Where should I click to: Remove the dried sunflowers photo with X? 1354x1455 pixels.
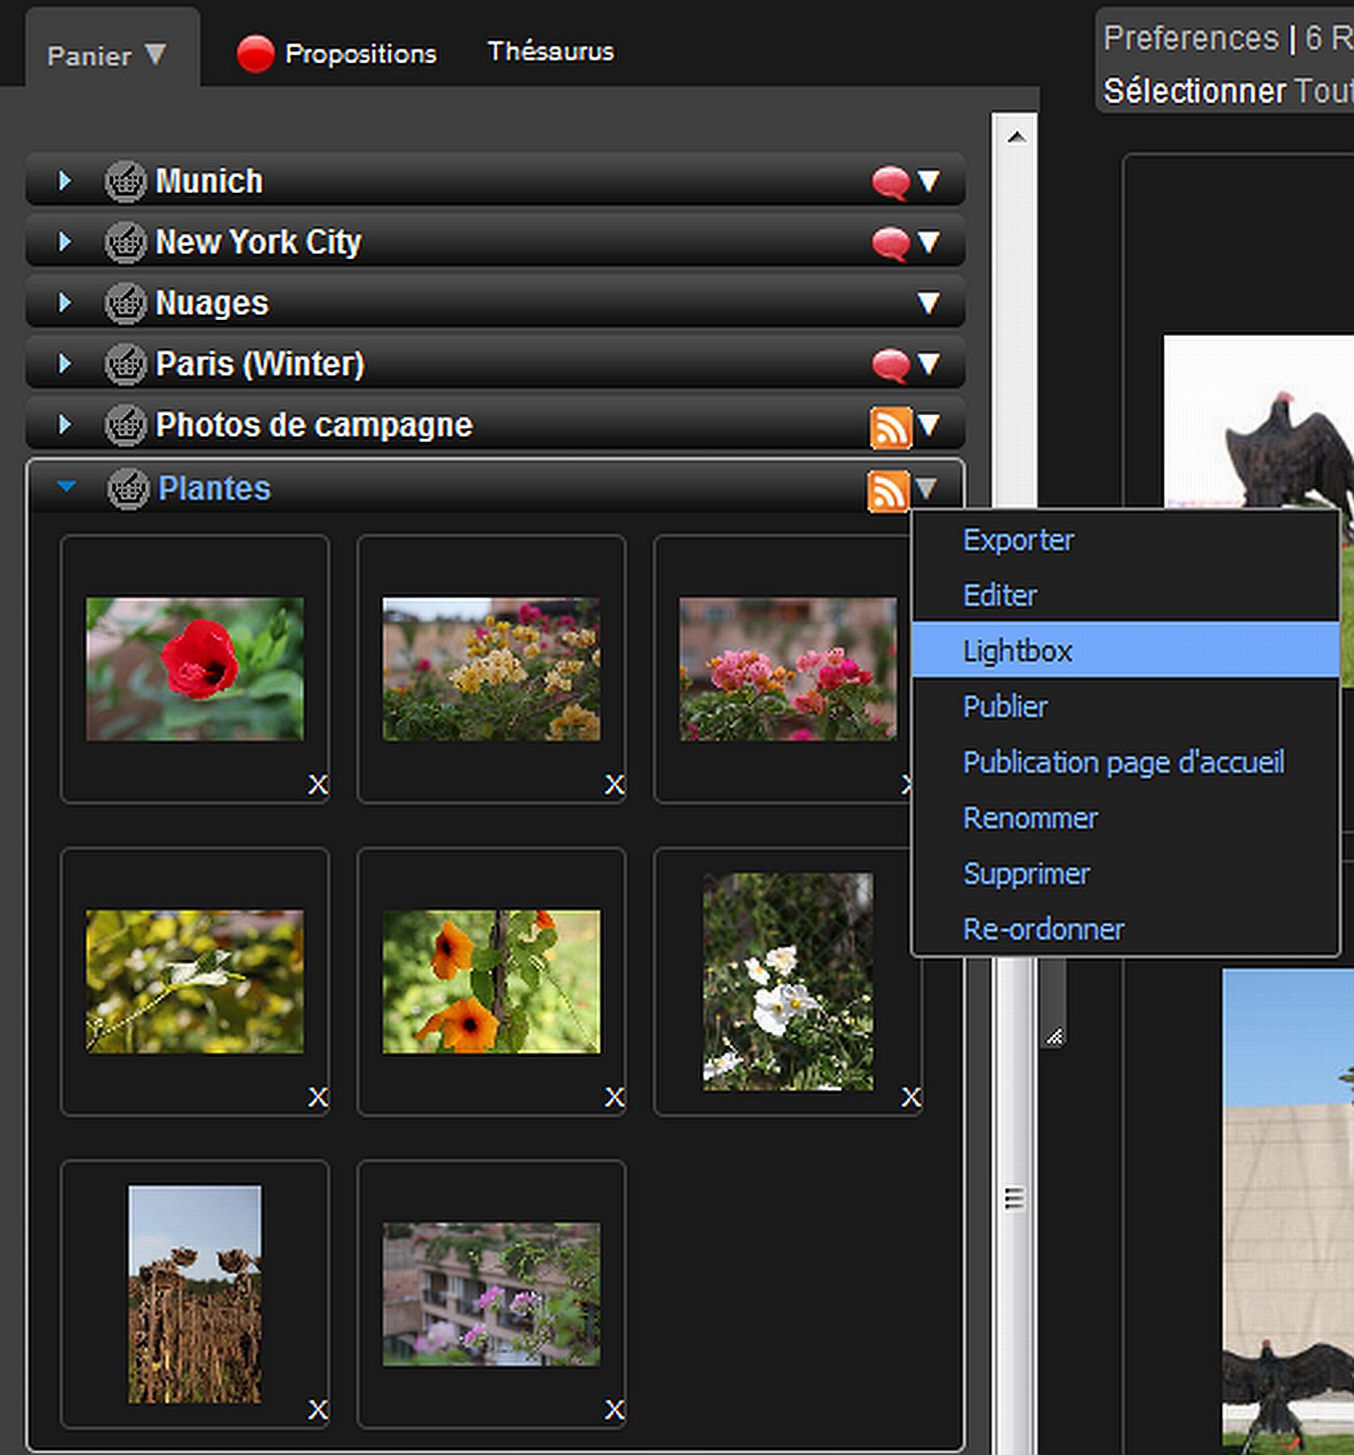(317, 1409)
